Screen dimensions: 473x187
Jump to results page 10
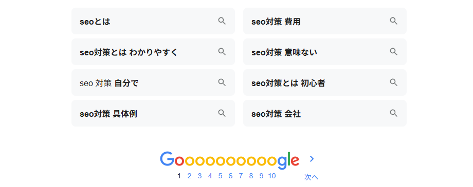[x=272, y=176]
